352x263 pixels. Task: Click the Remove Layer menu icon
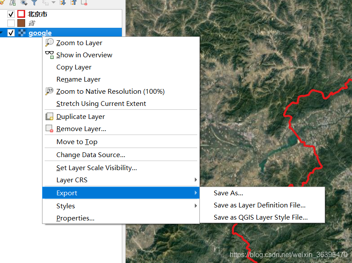[x=49, y=128]
